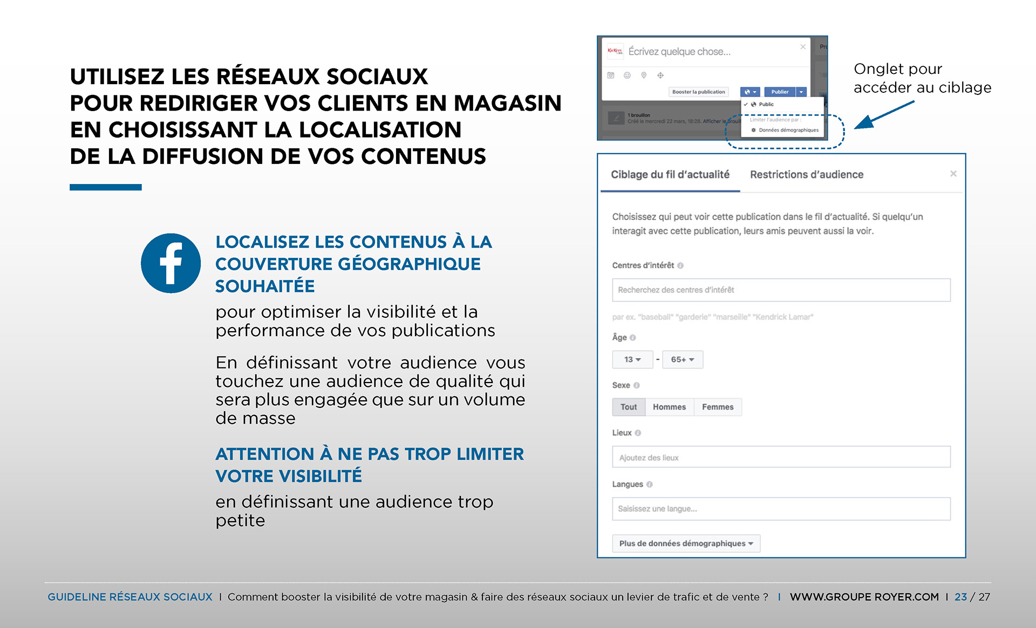The image size is (1036, 628).
Task: Open the minimum age 13 dropdown
Action: [632, 359]
